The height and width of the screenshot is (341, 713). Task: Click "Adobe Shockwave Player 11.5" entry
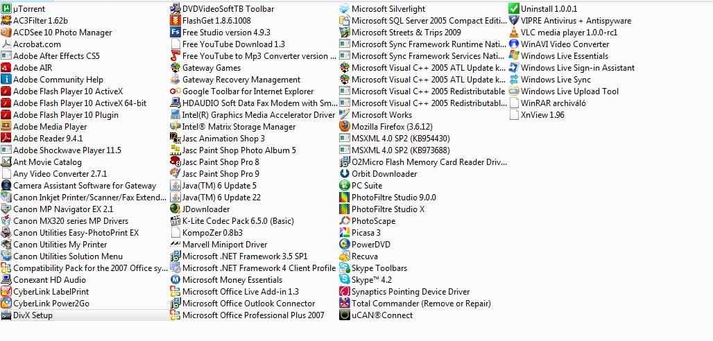(67, 150)
